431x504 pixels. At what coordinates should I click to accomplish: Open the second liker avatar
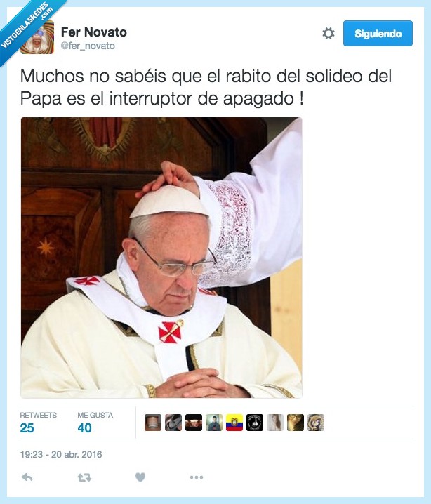[x=173, y=423]
